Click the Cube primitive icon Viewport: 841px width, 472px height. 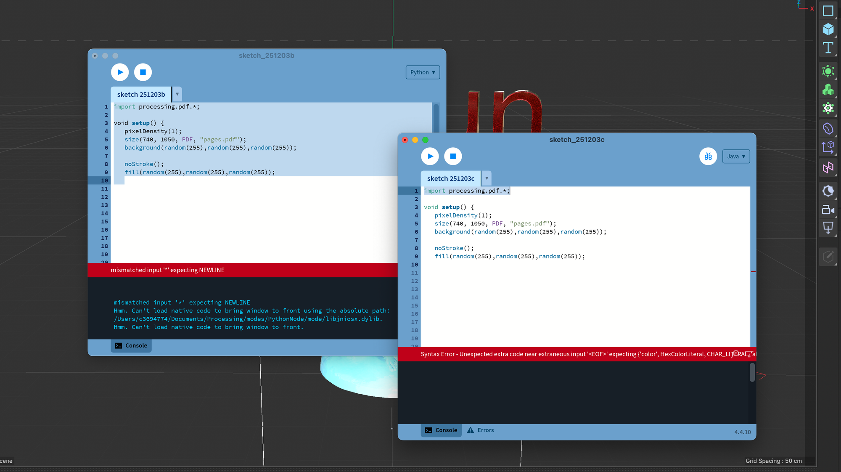(828, 29)
